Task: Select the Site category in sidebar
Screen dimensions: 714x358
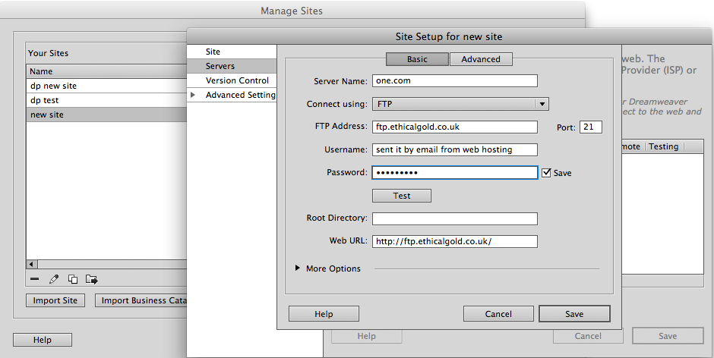Action: tap(213, 52)
